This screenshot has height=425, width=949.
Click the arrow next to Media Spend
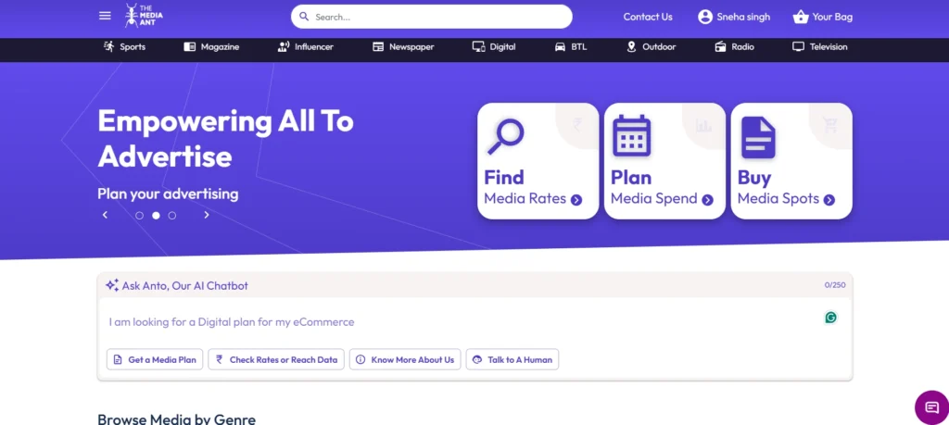click(707, 199)
